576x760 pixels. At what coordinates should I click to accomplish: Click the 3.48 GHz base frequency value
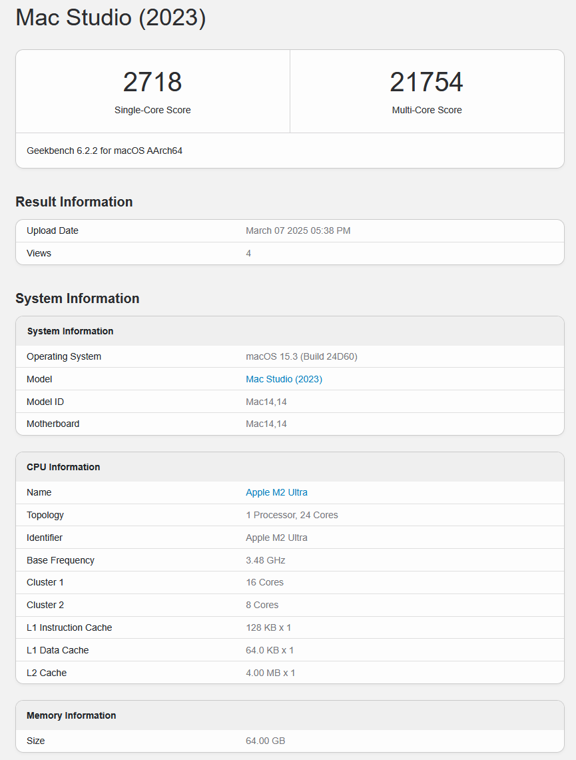pyautogui.click(x=265, y=560)
